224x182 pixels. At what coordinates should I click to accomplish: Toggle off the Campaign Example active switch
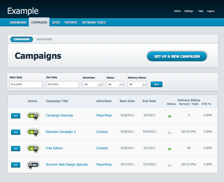33,116
